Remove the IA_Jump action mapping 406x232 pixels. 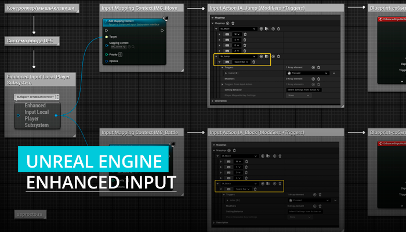278,56
